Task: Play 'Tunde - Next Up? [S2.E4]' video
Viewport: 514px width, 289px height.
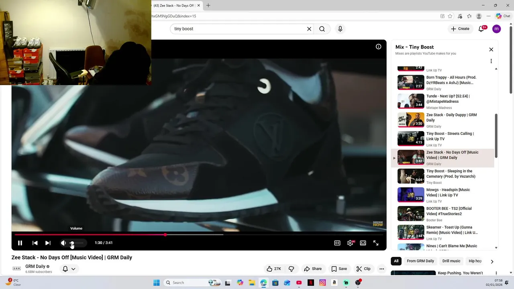Action: 443,101
